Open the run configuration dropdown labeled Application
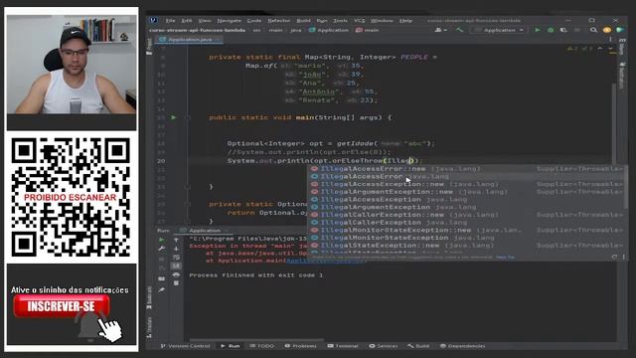The height and width of the screenshot is (358, 636). pos(499,30)
